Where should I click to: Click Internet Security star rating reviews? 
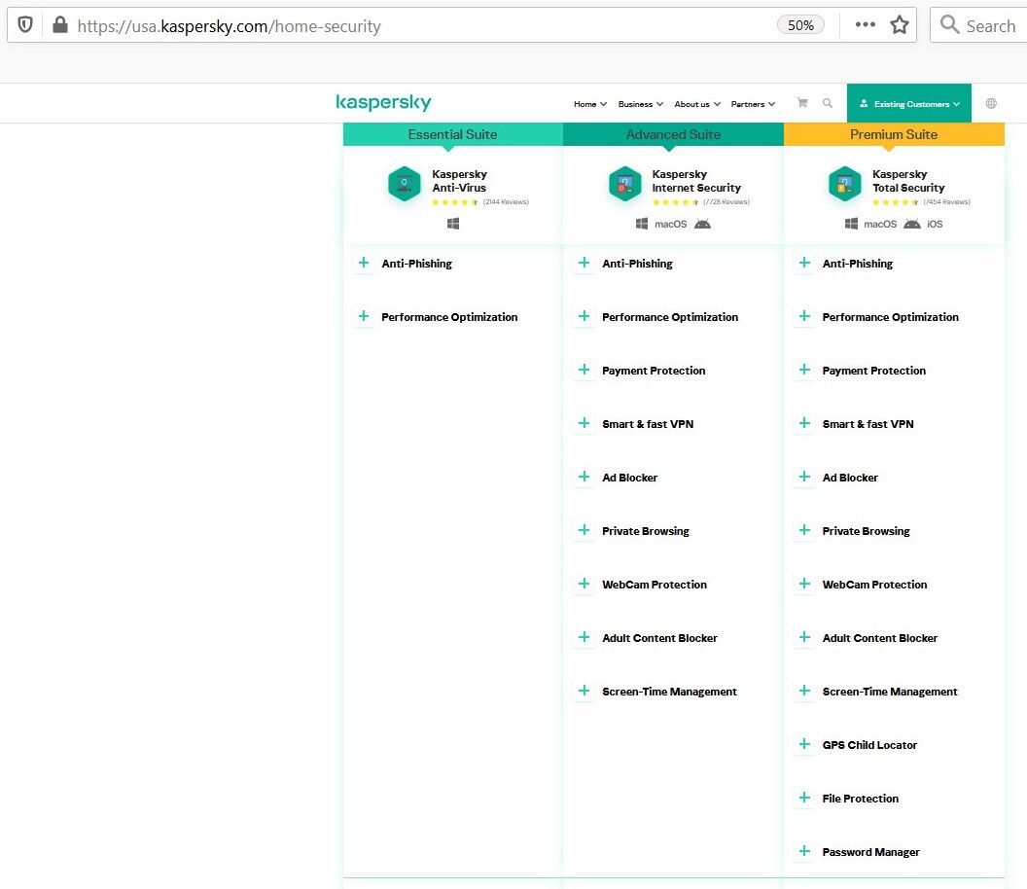pyautogui.click(x=701, y=201)
